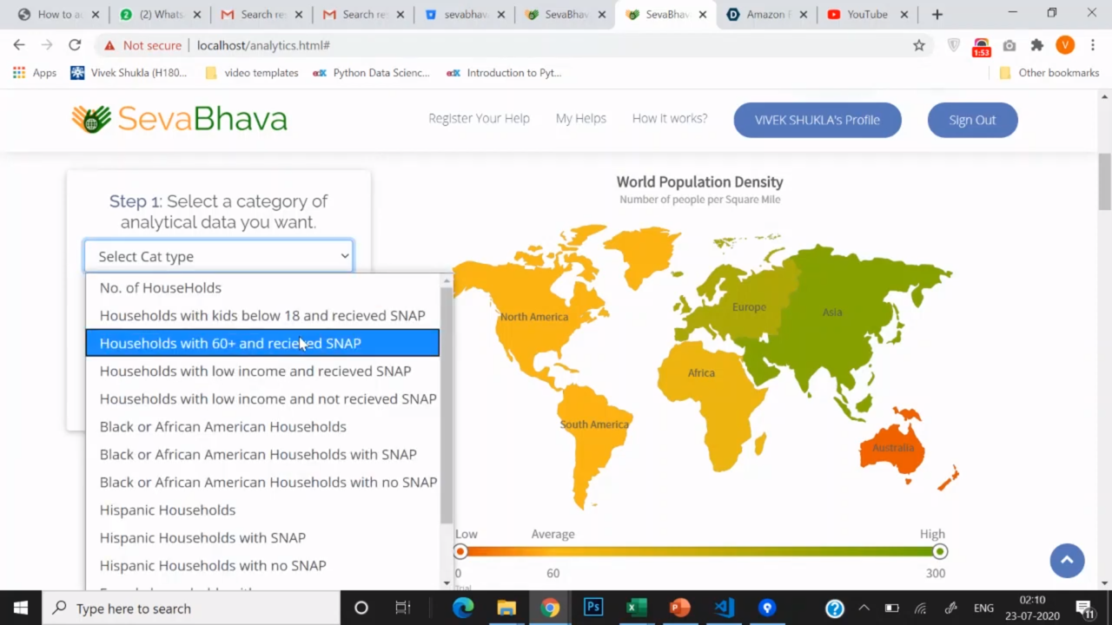Click the localhost address bar
The height and width of the screenshot is (625, 1112).
[504, 45]
